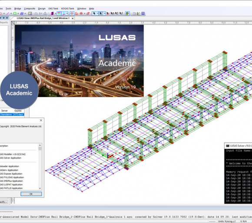Open dropdown next to Line tool
The height and width of the screenshot is (223, 252).
[11, 13]
